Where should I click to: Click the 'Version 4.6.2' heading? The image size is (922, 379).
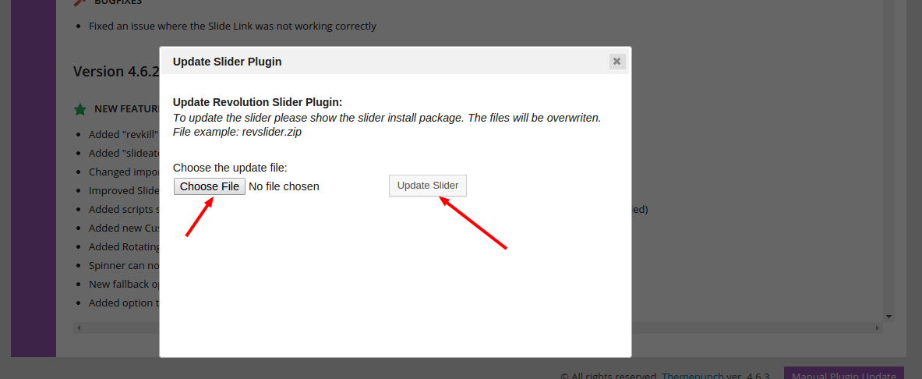click(x=116, y=72)
